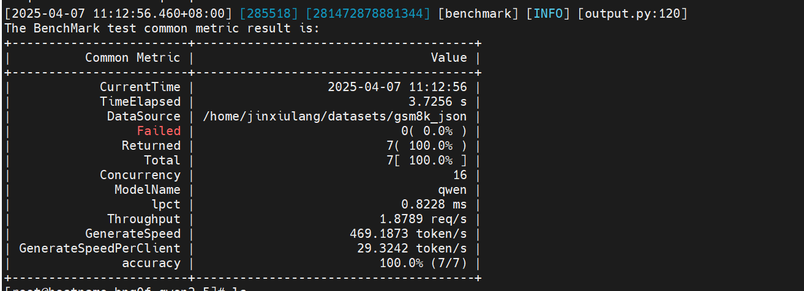
Task: Click the thread ID 281472878881344
Action: tap(364, 13)
